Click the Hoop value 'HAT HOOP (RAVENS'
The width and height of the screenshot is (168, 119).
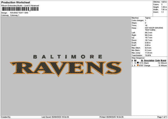tap(154, 28)
